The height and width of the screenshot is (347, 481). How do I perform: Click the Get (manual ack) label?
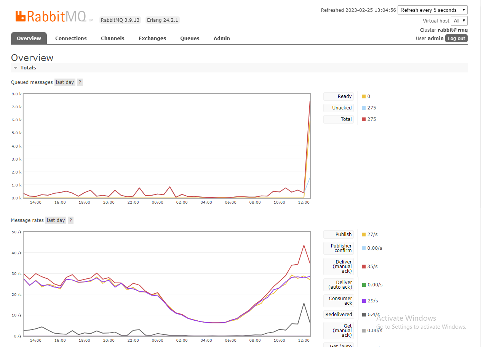tap(339, 330)
